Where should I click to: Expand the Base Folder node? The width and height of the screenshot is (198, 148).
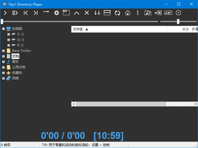[3, 51]
